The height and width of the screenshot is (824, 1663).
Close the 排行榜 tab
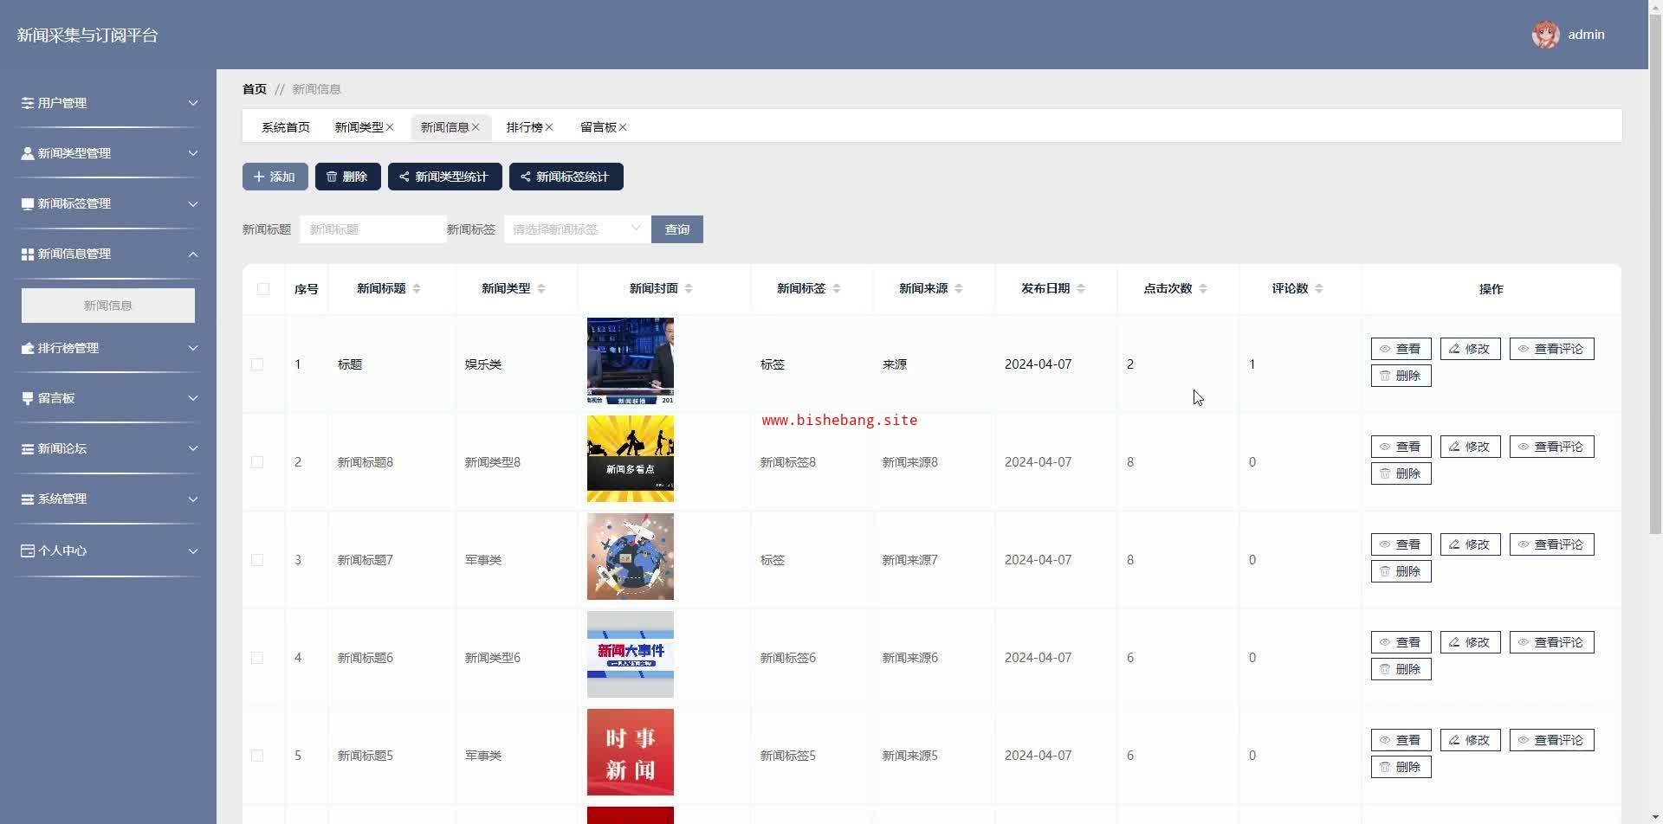tap(549, 127)
